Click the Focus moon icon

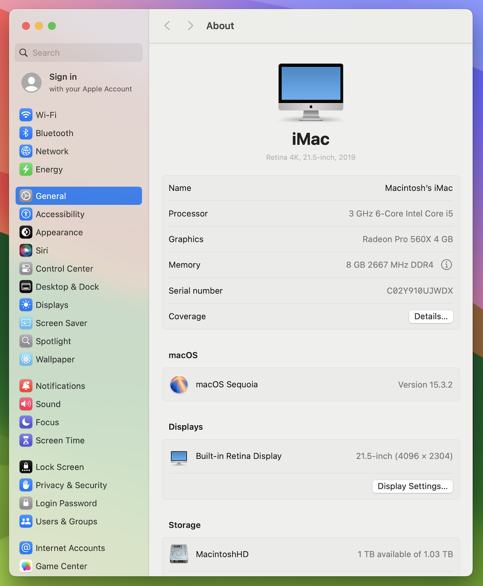pos(26,422)
